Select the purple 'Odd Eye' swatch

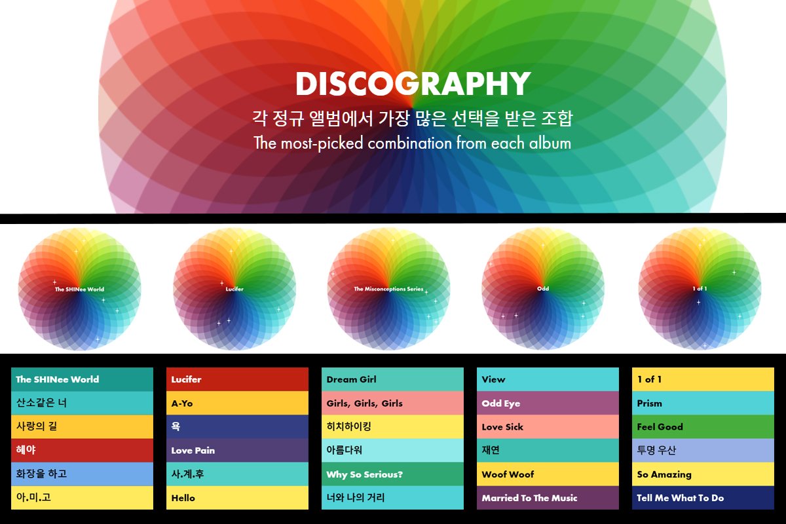(x=548, y=403)
